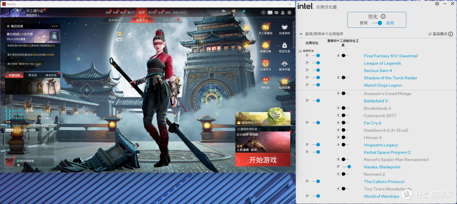Open Kerbal Space Program 2 link

pyautogui.click(x=387, y=152)
